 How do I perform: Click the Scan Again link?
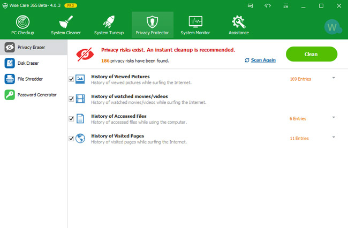(x=263, y=60)
